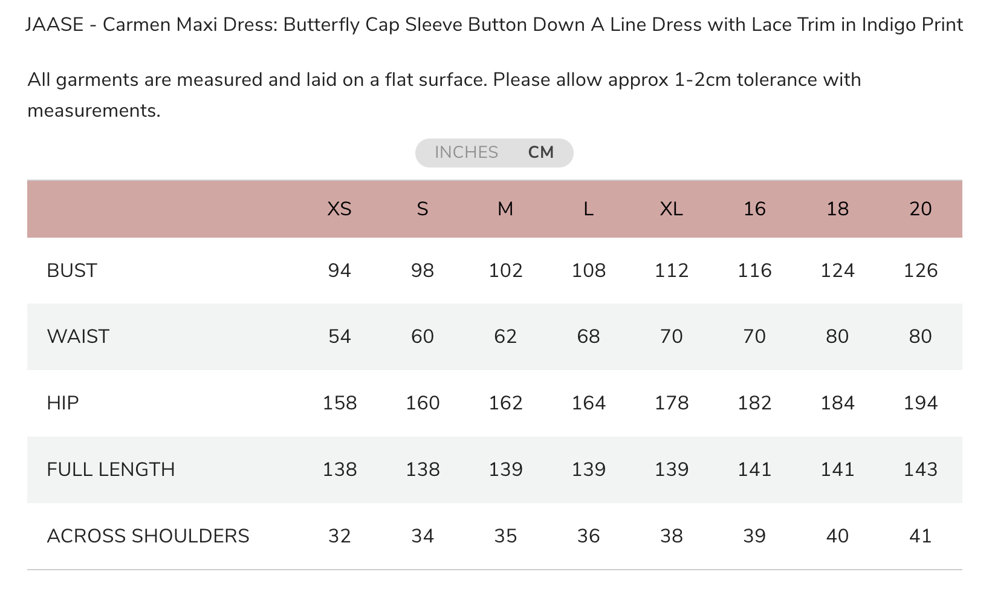Click full length value 143
This screenshot has height=589, width=992.
tap(921, 469)
